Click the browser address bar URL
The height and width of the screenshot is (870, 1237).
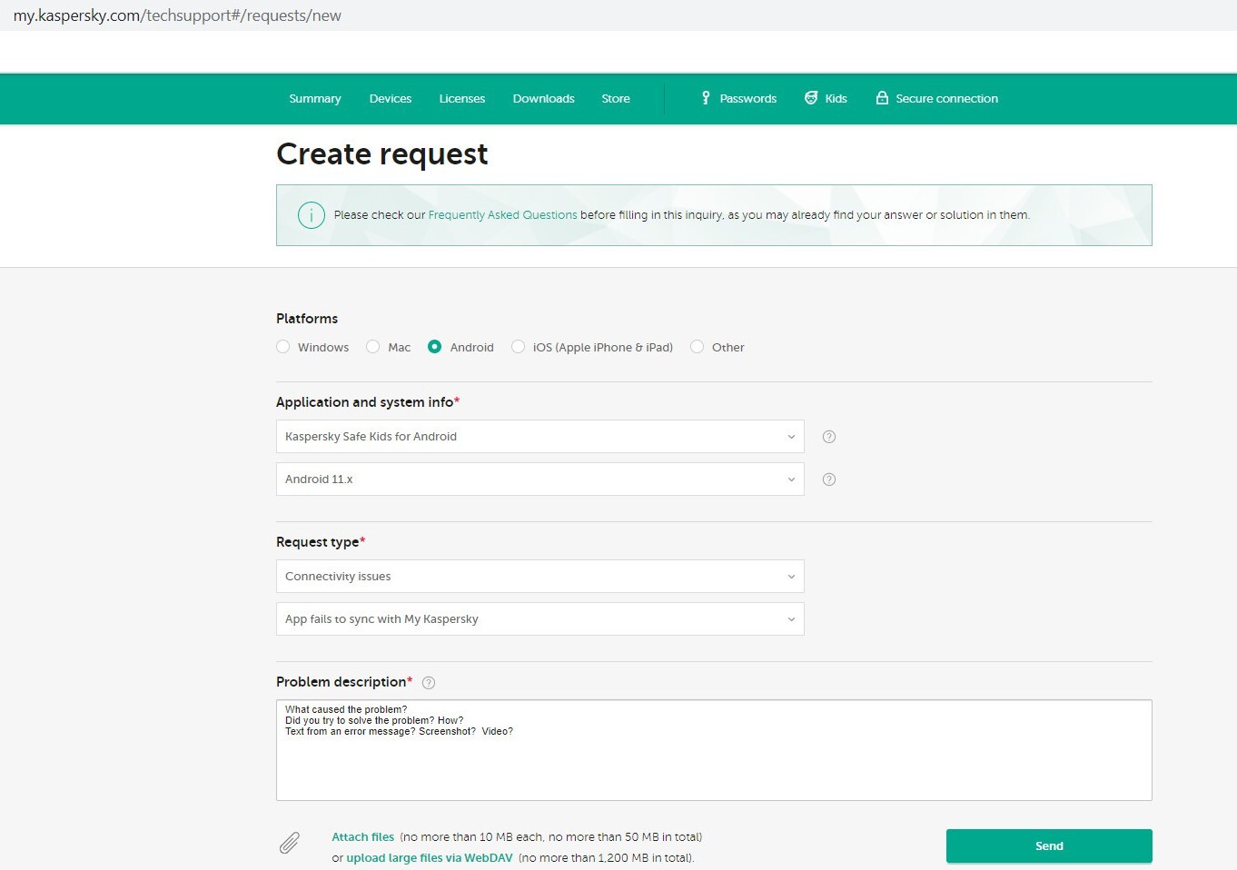click(177, 15)
